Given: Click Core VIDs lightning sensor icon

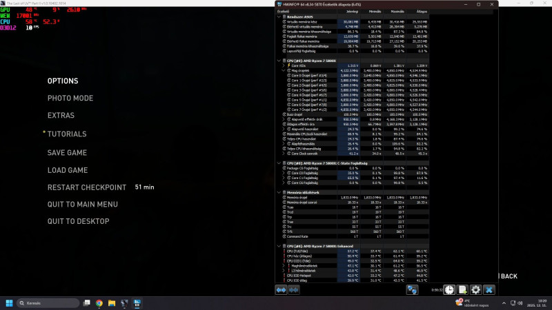Looking at the screenshot, I should coord(288,65).
